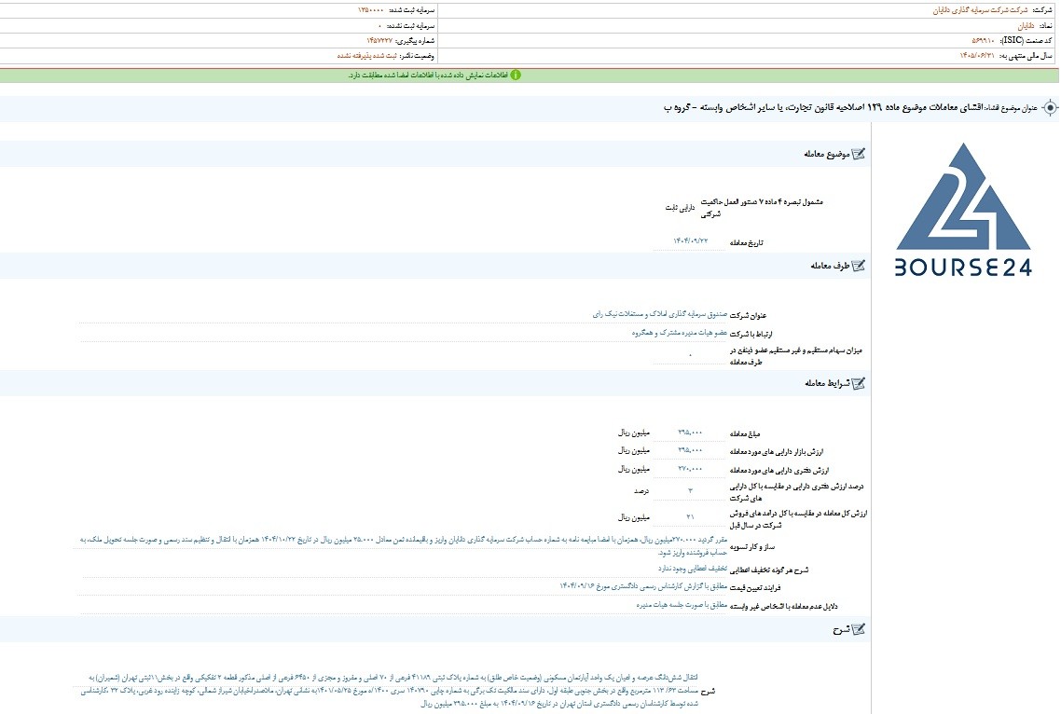Click the tracking number ۱۴۵۷۲۲۷
1061x714 pixels.
tap(379, 41)
